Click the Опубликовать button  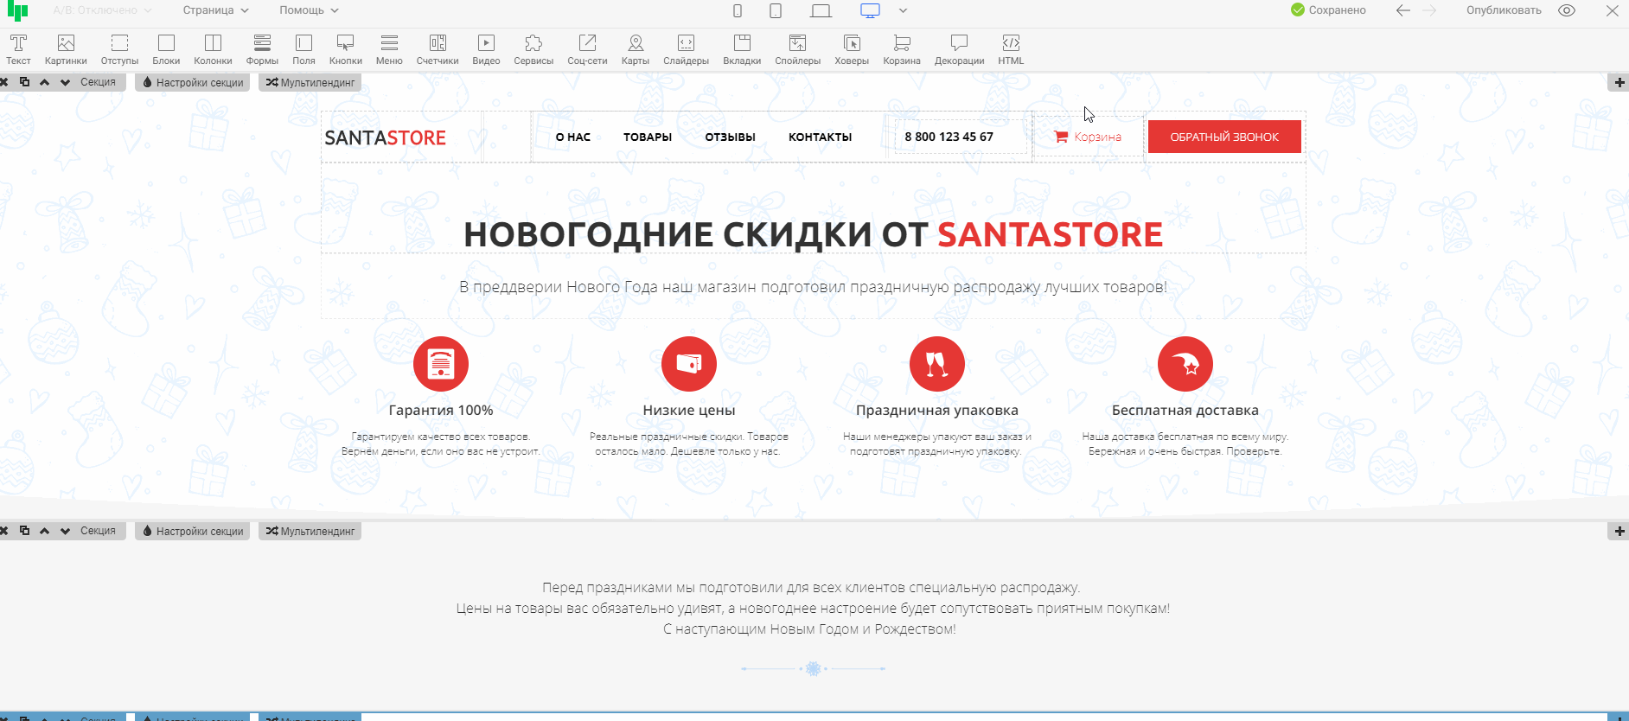[1504, 10]
